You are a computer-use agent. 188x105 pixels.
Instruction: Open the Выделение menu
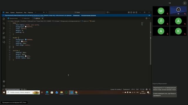click(x=19, y=12)
